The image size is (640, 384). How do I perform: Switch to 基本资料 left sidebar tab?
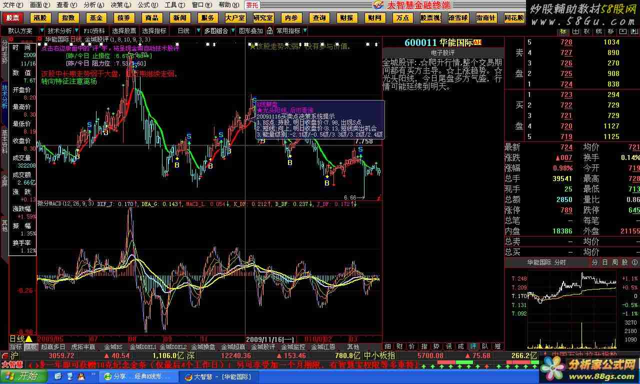click(x=4, y=141)
